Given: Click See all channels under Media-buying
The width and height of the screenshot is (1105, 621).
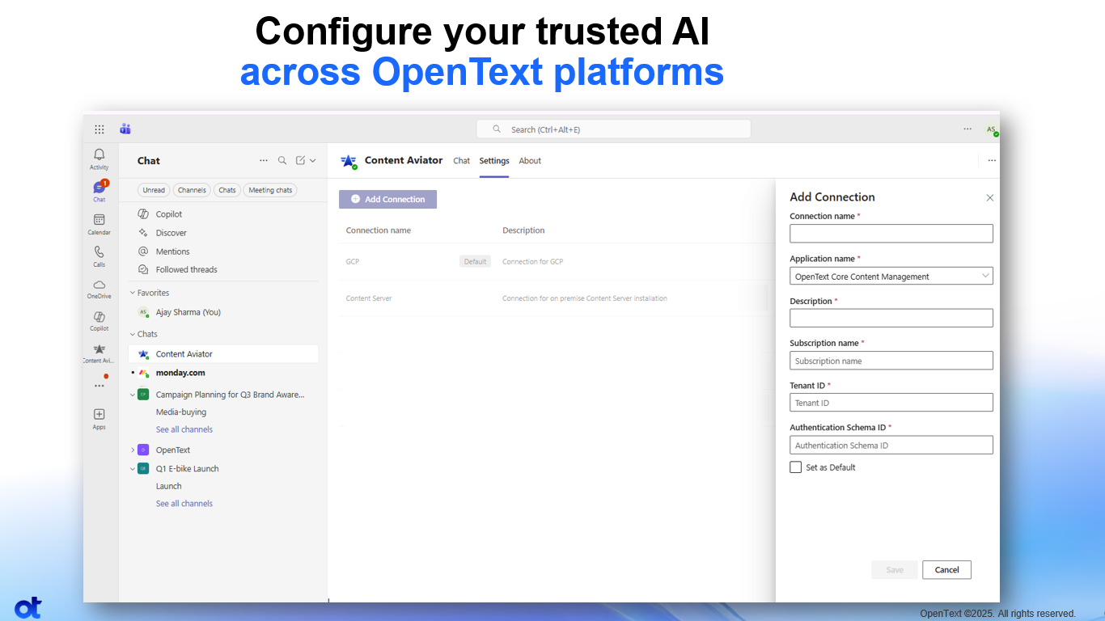Looking at the screenshot, I should pos(184,429).
